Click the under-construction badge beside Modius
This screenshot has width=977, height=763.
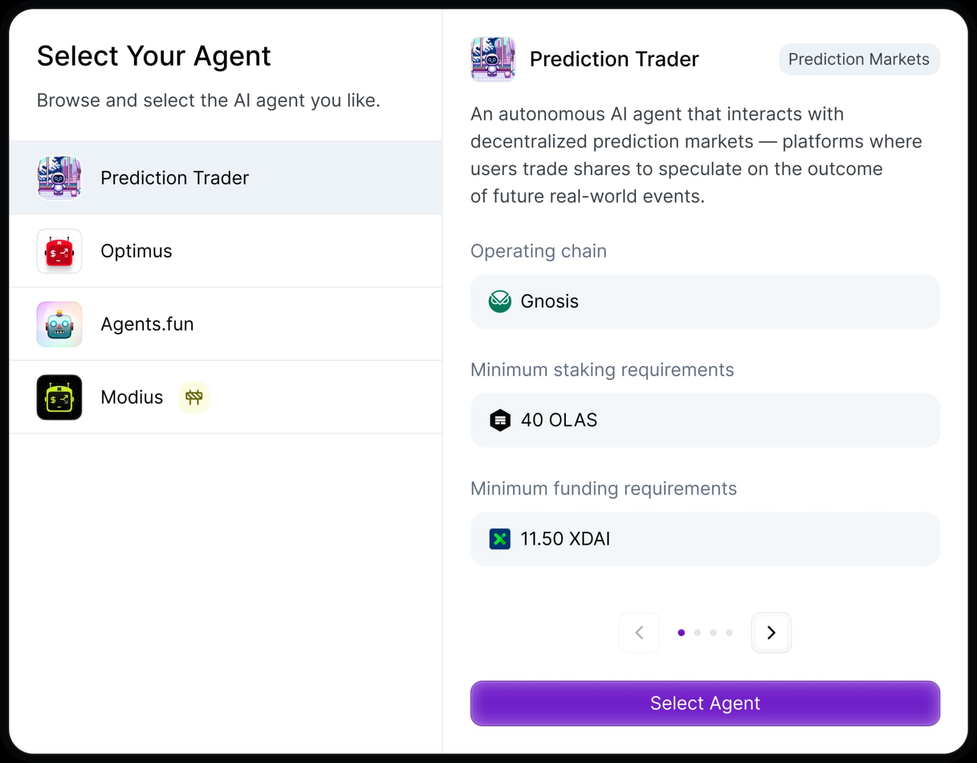point(194,397)
